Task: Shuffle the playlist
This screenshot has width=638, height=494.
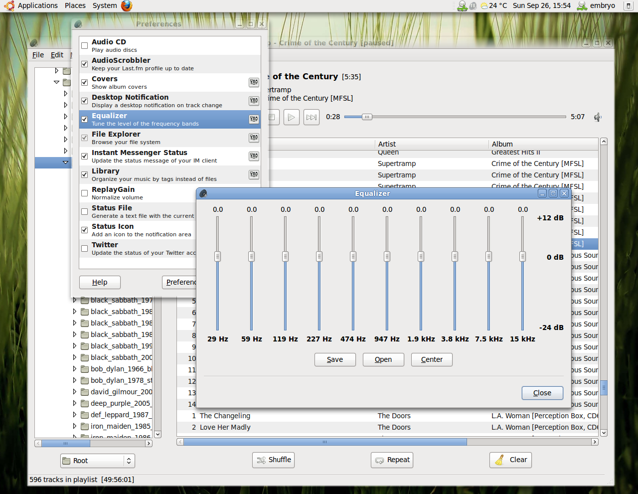Action: (274, 460)
